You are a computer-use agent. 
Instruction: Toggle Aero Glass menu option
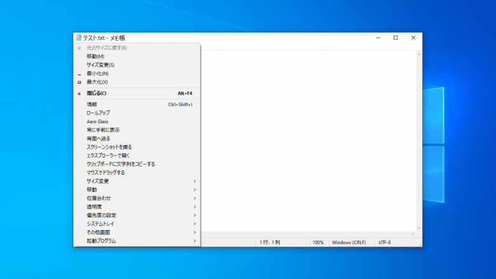(x=137, y=121)
